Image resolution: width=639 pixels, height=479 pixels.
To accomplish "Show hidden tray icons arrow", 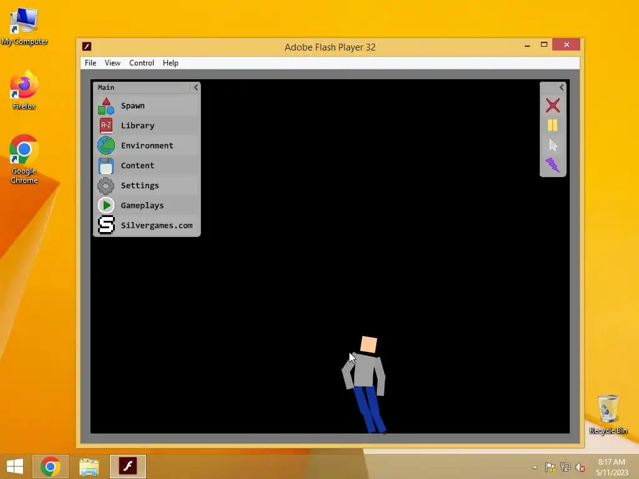I will coord(535,467).
